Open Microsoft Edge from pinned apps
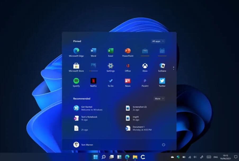This screenshot has width=239, height=161. [x=76, y=52]
